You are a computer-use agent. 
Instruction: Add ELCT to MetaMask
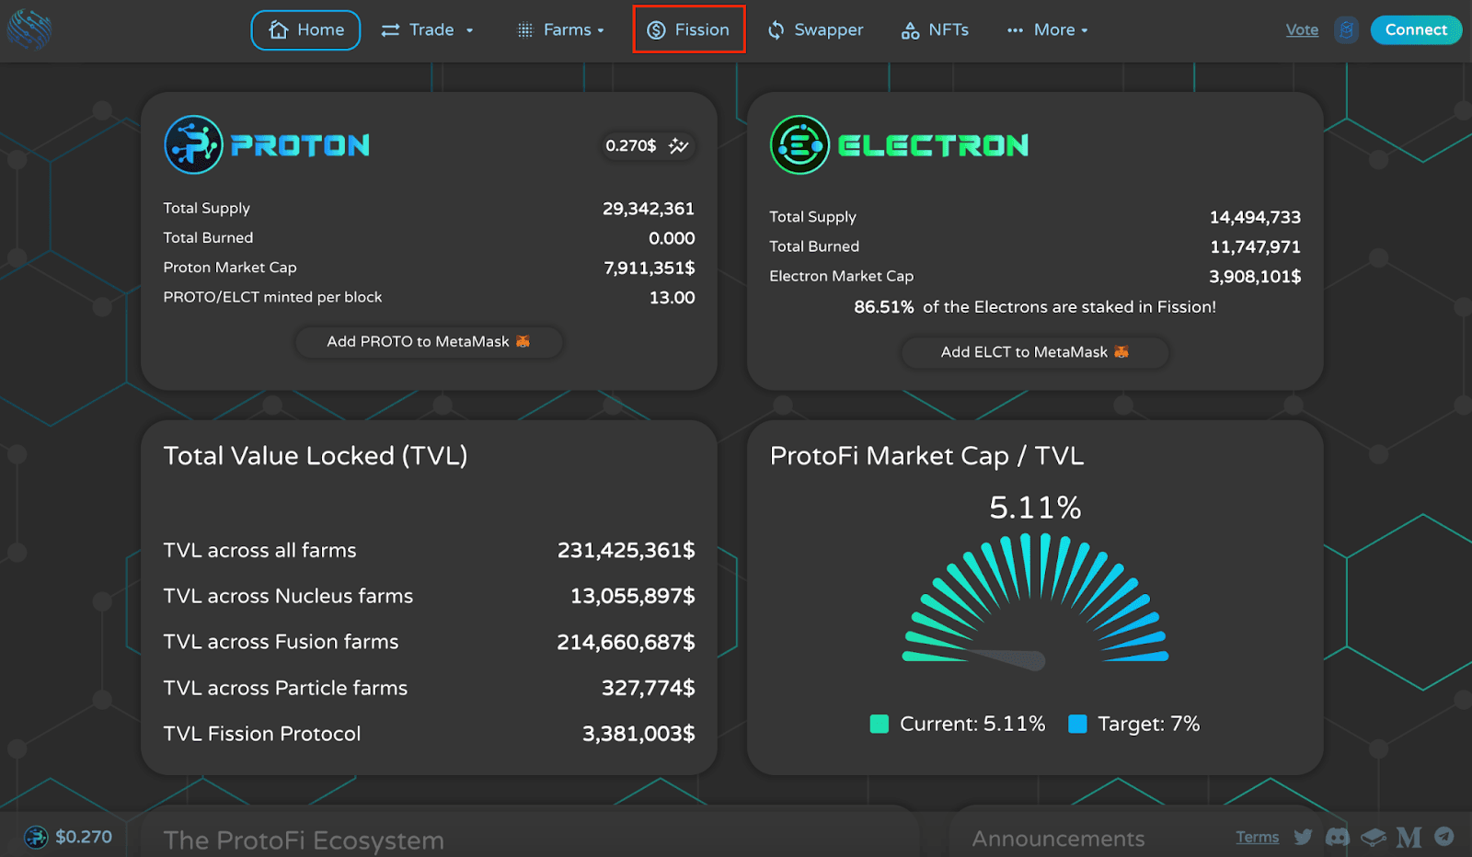(x=1035, y=352)
